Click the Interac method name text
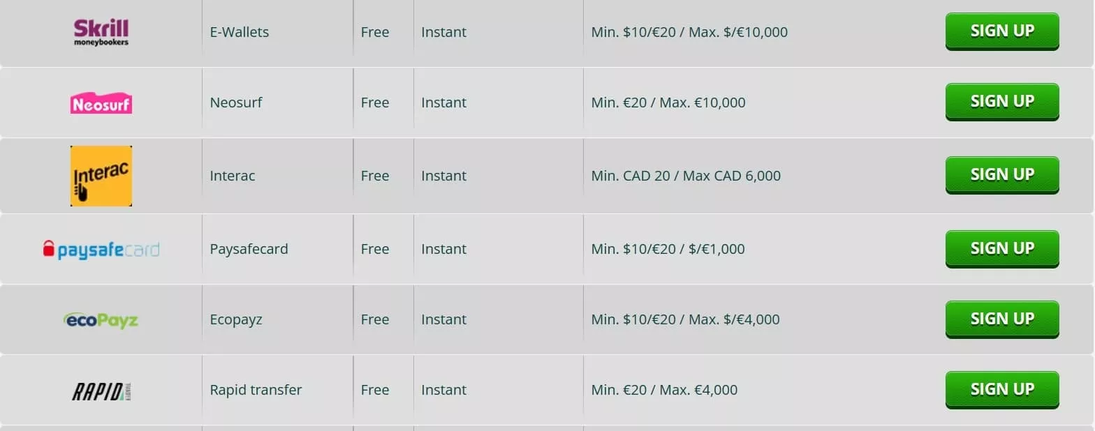The image size is (1095, 431). click(233, 176)
